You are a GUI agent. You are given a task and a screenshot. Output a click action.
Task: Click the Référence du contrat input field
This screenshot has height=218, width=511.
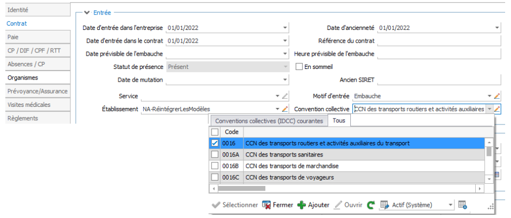(x=439, y=41)
